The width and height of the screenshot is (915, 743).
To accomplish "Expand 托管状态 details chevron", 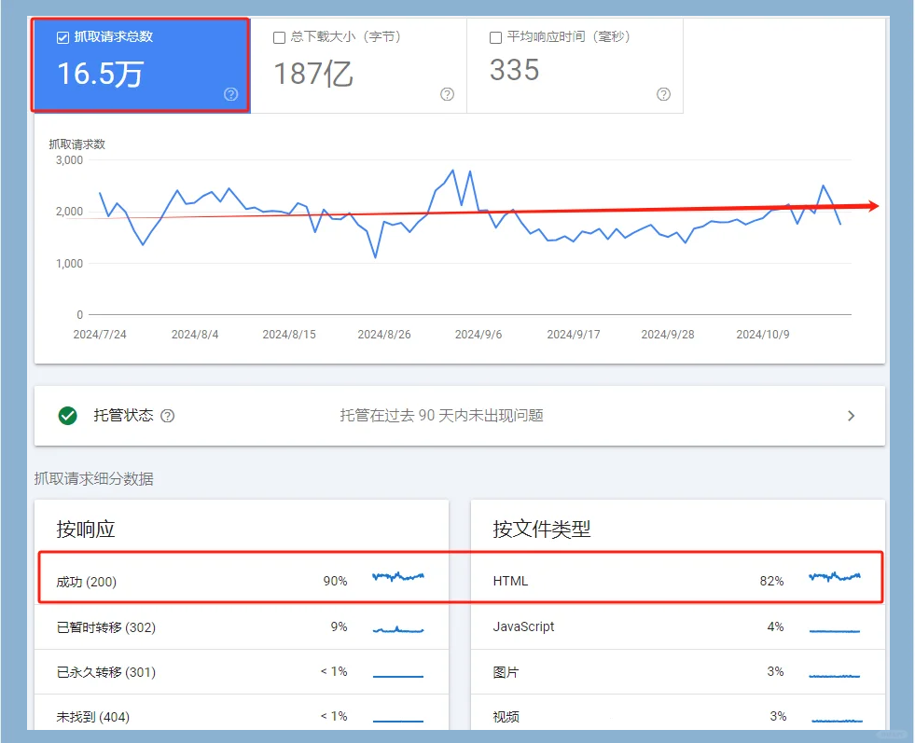I will 852,416.
